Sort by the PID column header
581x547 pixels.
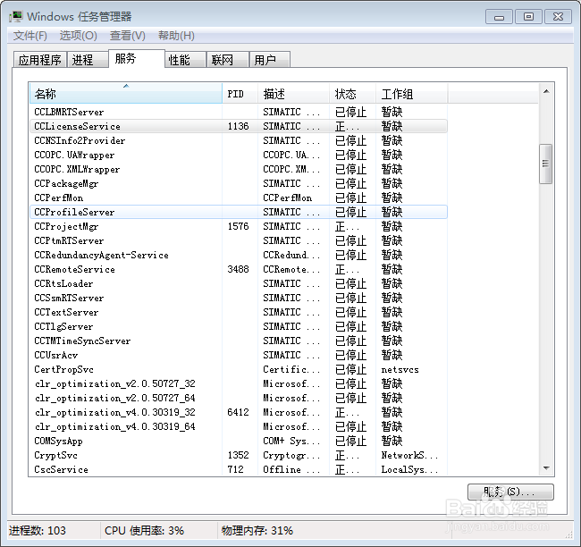[x=240, y=94]
